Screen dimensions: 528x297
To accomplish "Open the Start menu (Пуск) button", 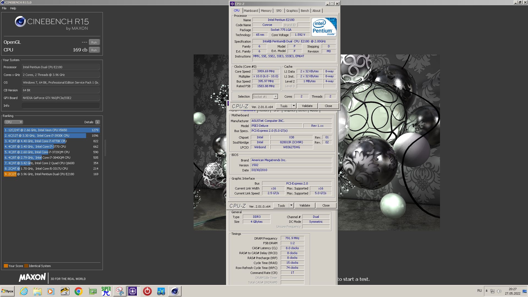I will click(7, 291).
